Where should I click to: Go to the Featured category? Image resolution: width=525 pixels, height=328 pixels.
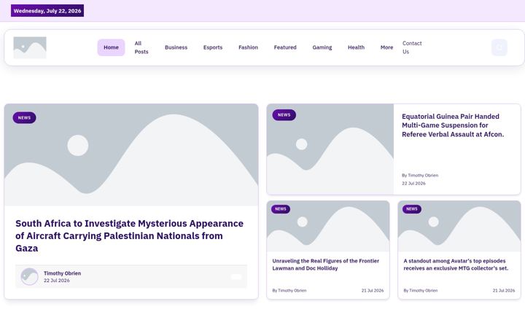[x=285, y=47]
